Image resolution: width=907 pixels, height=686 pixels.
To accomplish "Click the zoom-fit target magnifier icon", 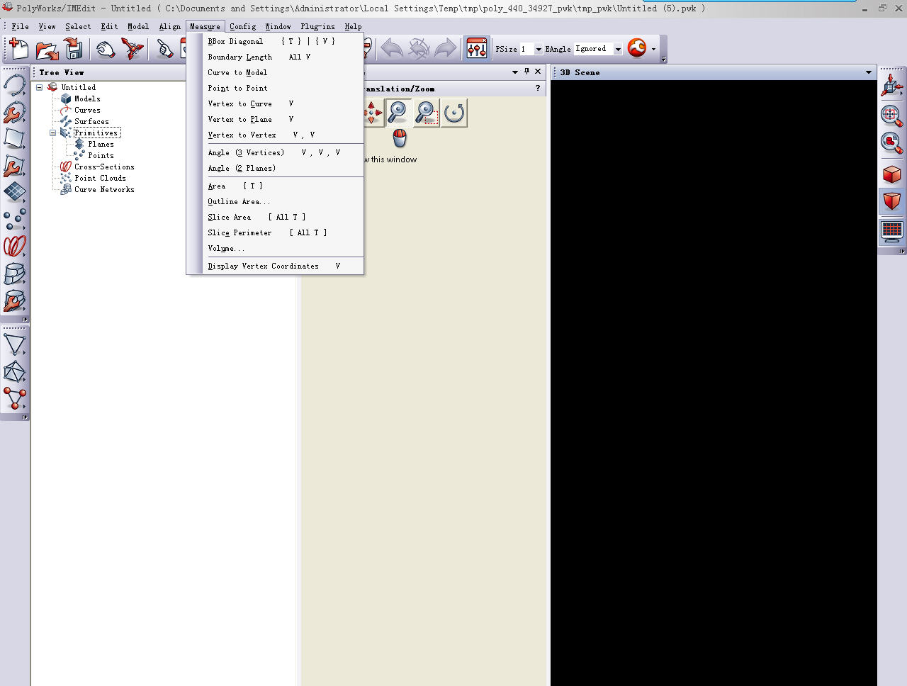I will [x=891, y=115].
